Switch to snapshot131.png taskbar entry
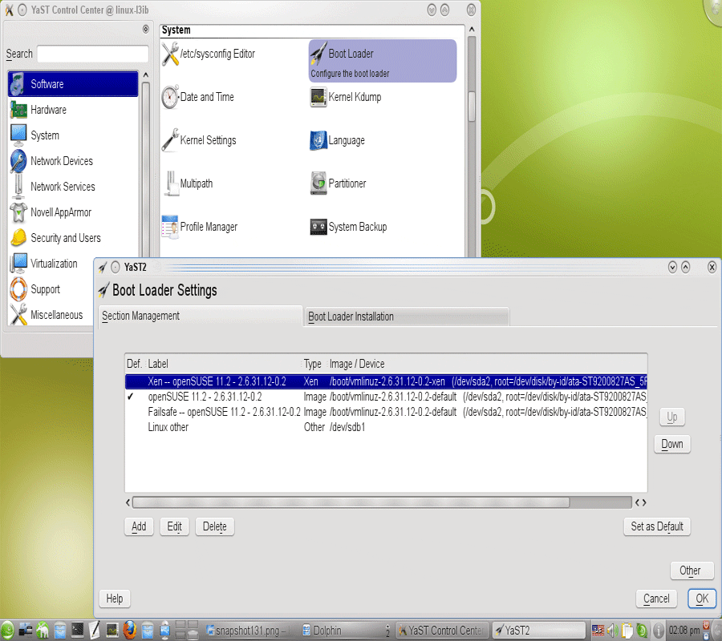The image size is (722, 641). [x=247, y=631]
